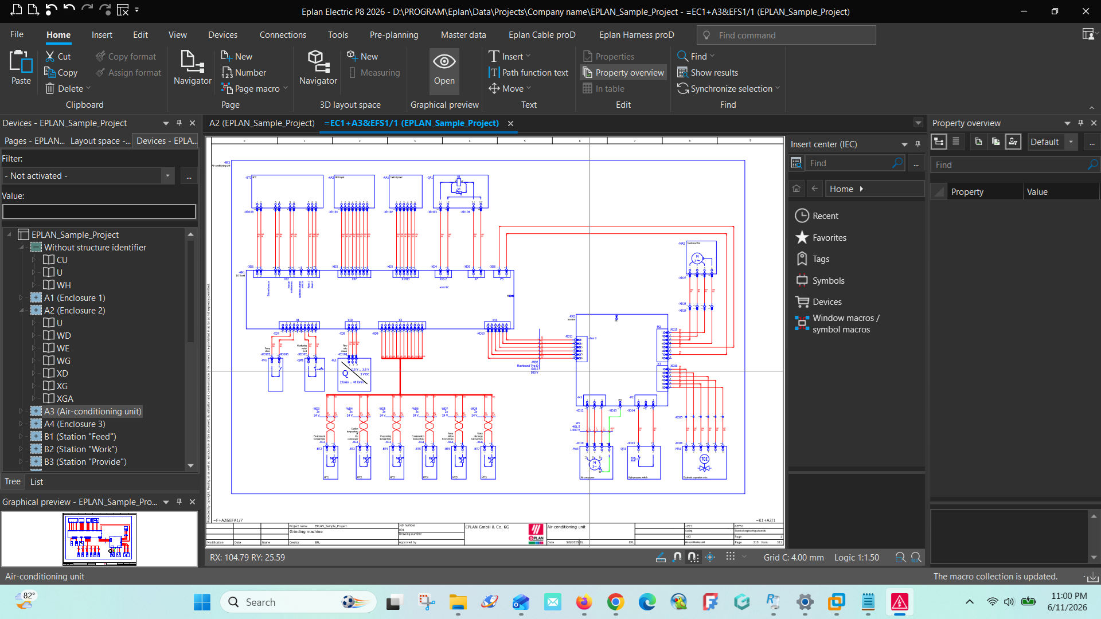Click the close workspace table icon in title bar
The image size is (1101, 619).
point(123,10)
